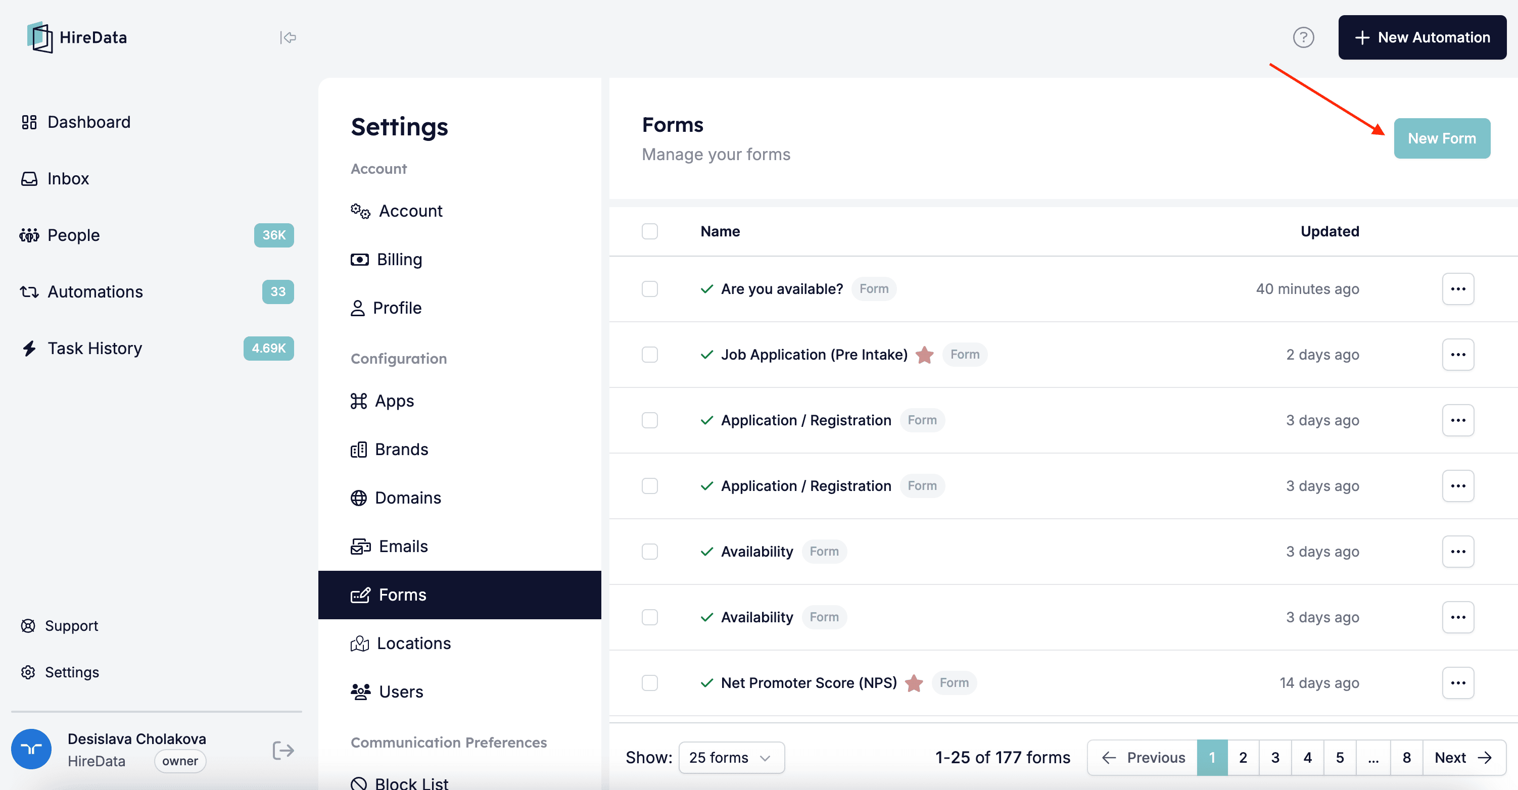The width and height of the screenshot is (1518, 790).
Task: Click the 4.69K badge next to Task History
Action: click(269, 348)
